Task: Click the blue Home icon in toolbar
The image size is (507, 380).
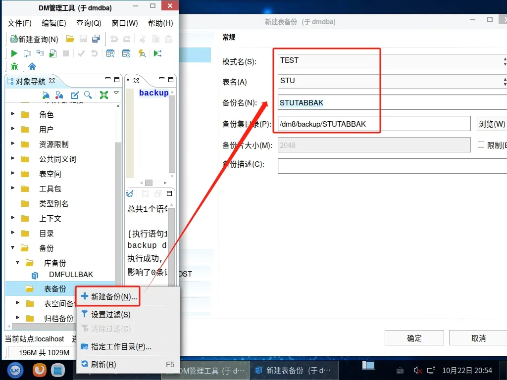Action: [32, 66]
